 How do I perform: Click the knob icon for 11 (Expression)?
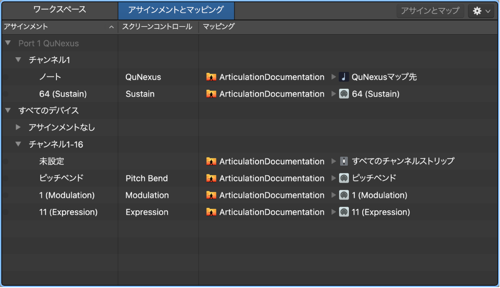coord(343,212)
